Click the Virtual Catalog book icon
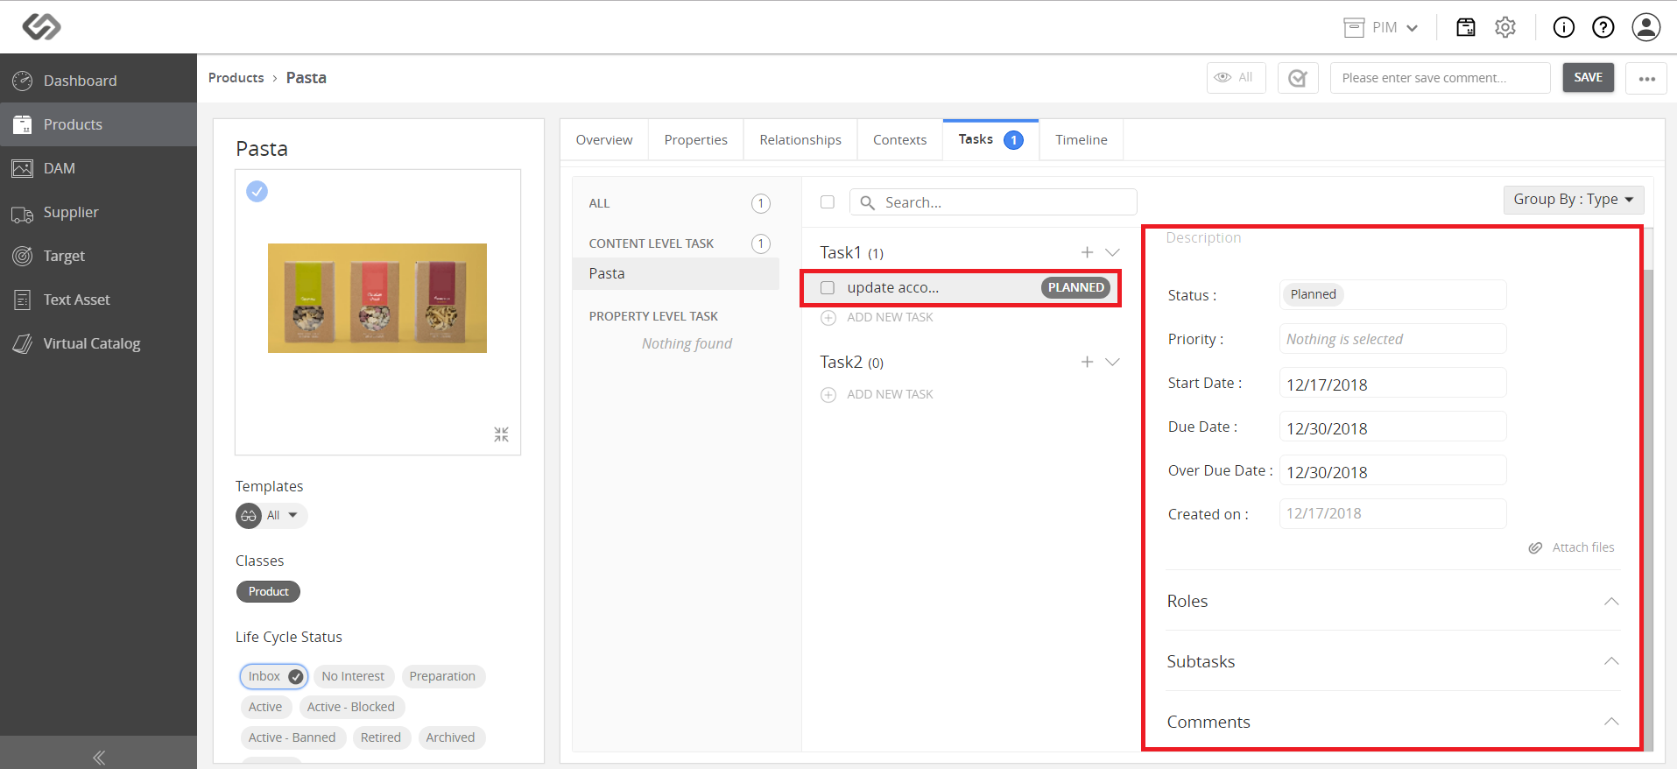The image size is (1677, 769). (22, 343)
